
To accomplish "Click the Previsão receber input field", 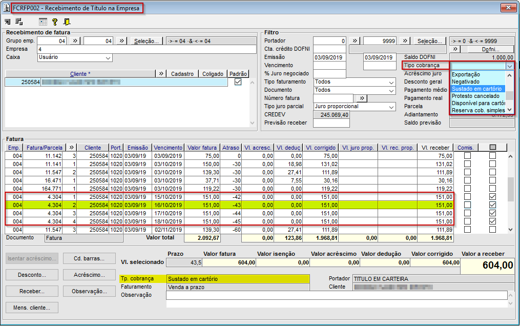I will (331, 123).
